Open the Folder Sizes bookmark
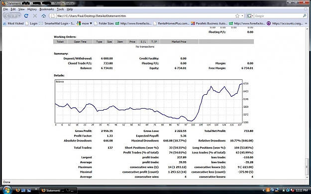311x194 pixels. coord(104,23)
